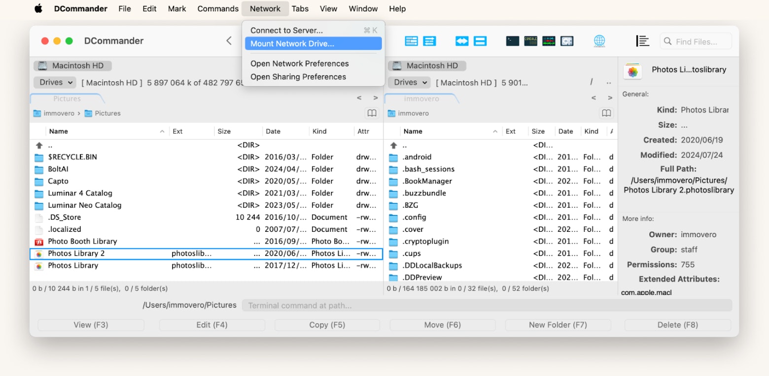The width and height of the screenshot is (769, 376).
Task: Focus the Terminal command at path field
Action: (x=487, y=306)
